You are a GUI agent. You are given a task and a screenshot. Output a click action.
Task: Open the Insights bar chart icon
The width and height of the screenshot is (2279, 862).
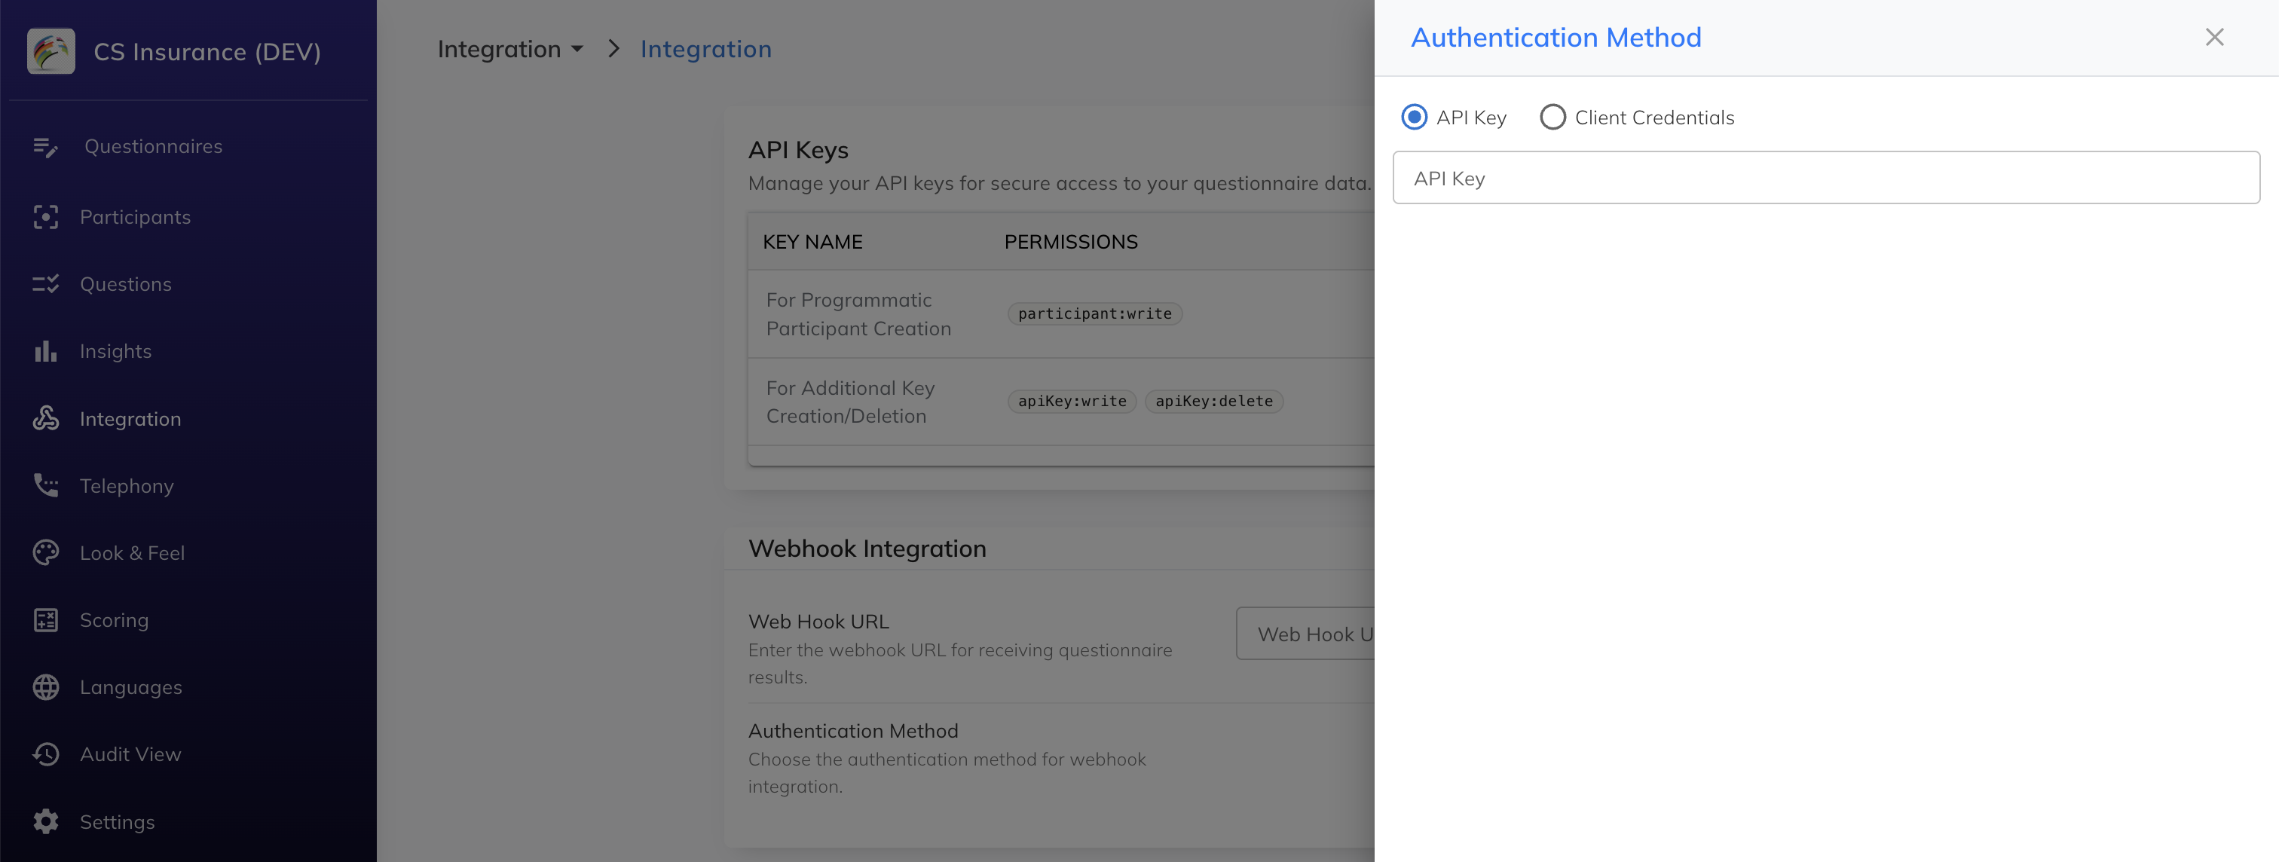coord(45,352)
